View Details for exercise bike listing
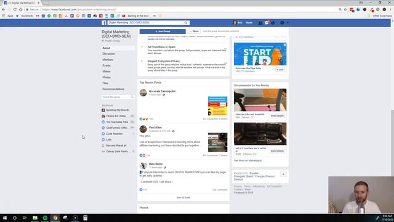 pyautogui.click(x=277, y=116)
